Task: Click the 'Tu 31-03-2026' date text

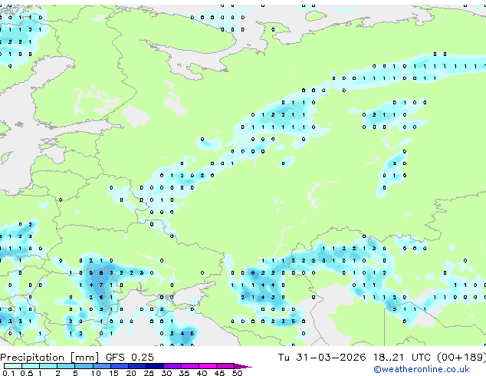Action: coord(321,358)
